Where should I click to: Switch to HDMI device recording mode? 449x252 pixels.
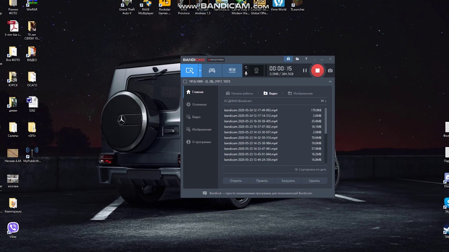tap(232, 70)
